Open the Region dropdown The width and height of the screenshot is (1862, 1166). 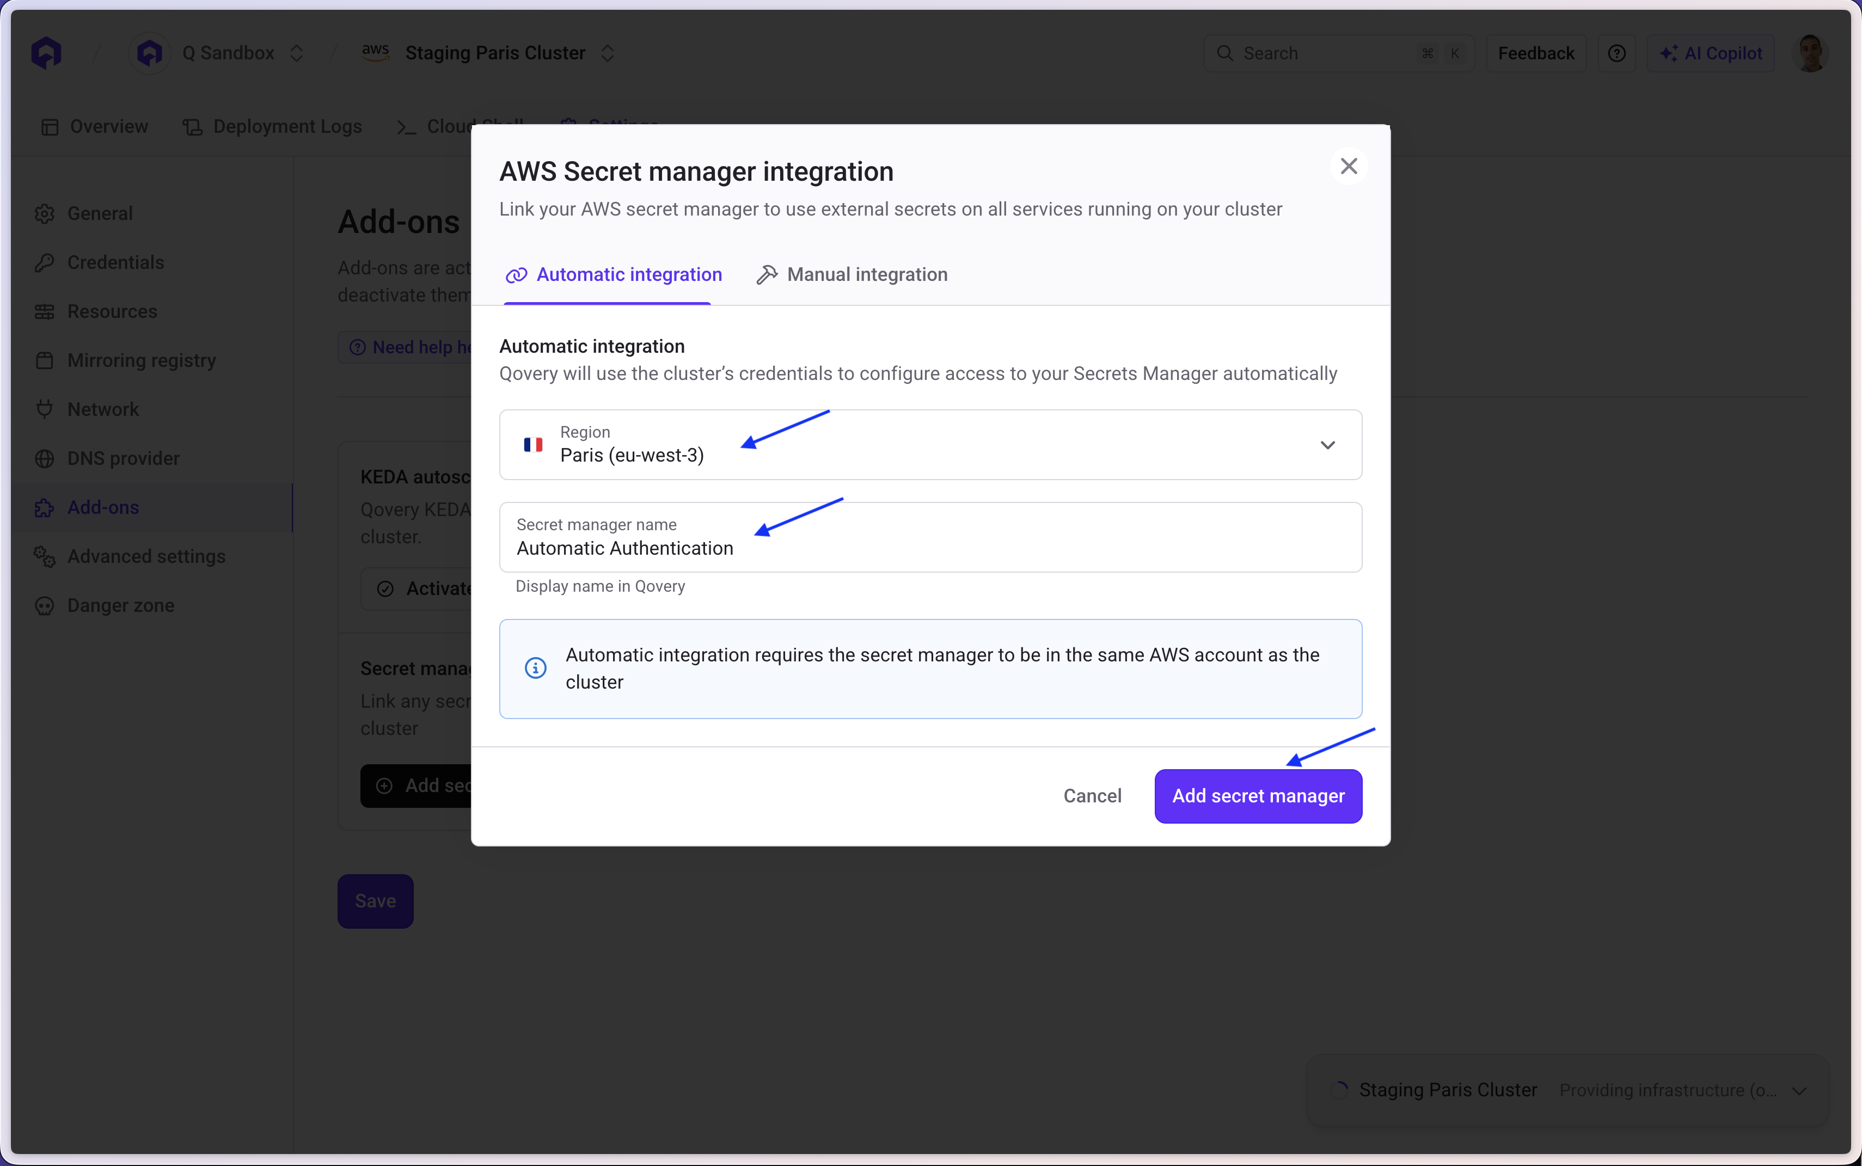coord(930,444)
